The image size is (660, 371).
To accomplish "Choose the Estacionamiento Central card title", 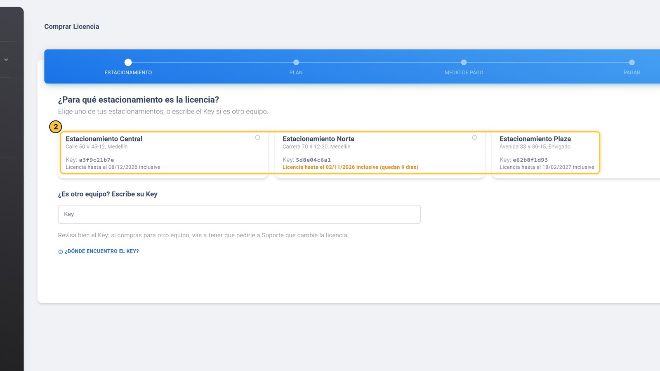I will point(104,139).
